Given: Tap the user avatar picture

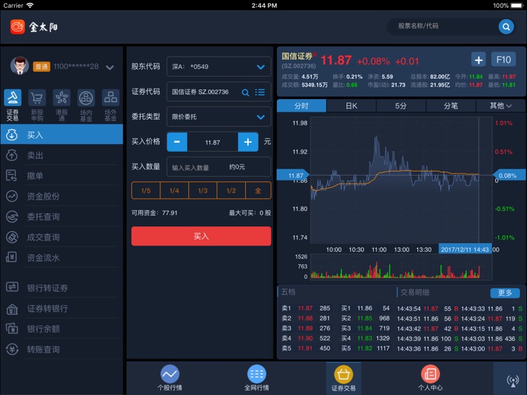Looking at the screenshot, I should pos(20,65).
